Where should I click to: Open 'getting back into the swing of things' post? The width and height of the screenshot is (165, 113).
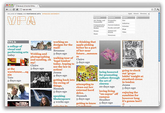(64, 83)
